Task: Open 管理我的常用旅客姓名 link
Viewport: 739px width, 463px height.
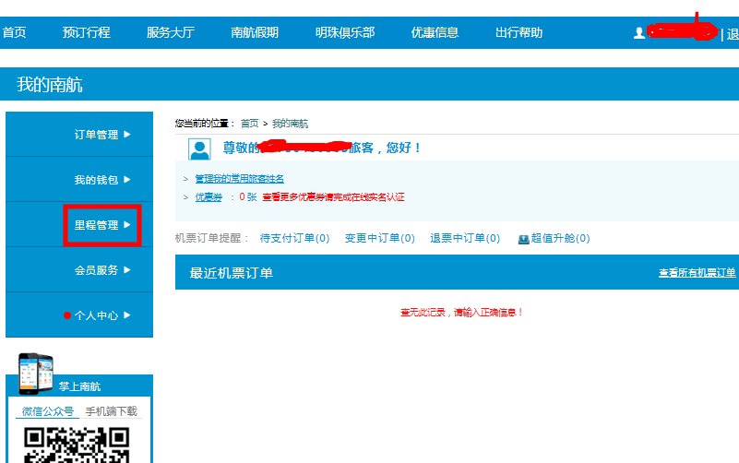Action: (x=240, y=179)
